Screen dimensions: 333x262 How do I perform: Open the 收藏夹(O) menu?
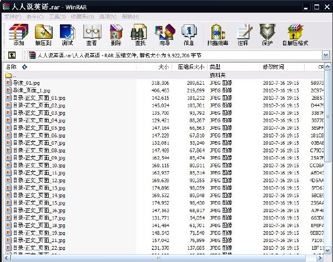pyautogui.click(x=82, y=17)
